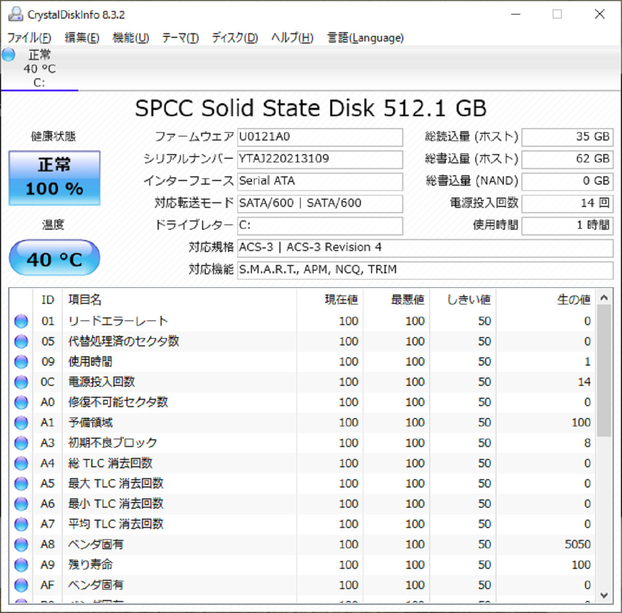Click the firmware field U0121A0
This screenshot has height=613, width=622.
pos(320,137)
